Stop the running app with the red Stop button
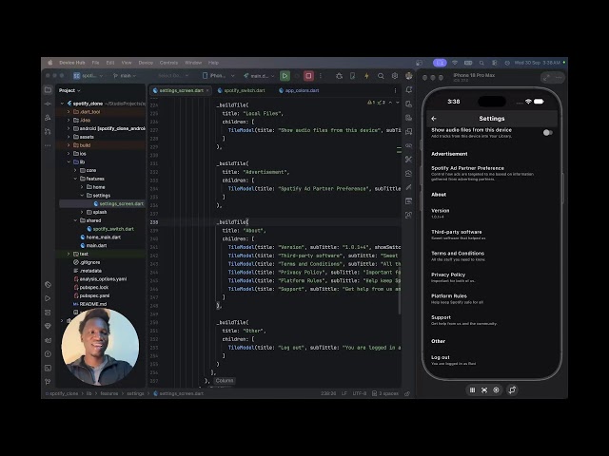609x456 pixels. pyautogui.click(x=308, y=76)
